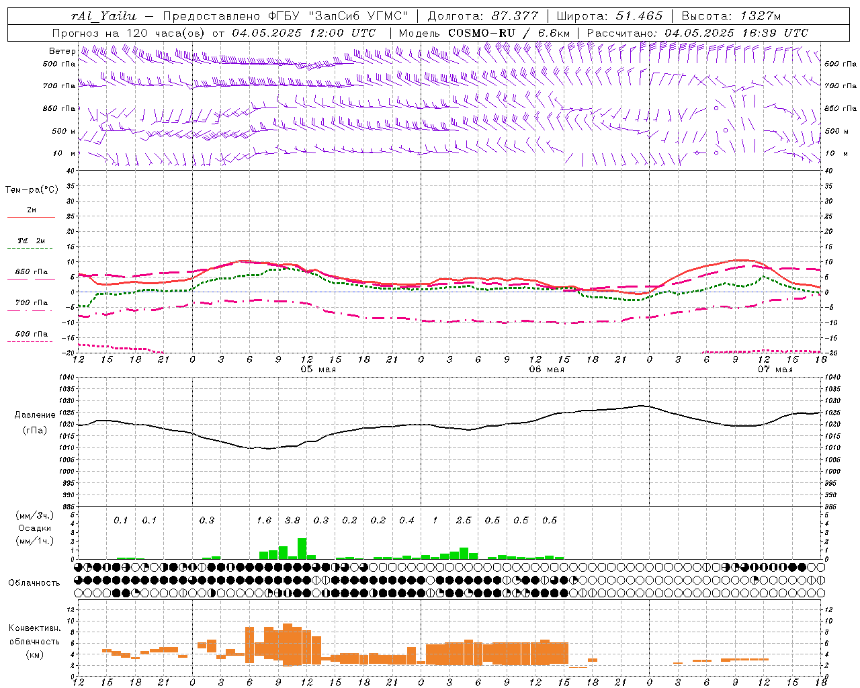Click the 3.8 precipitation value
The height and width of the screenshot is (688, 860).
[292, 521]
